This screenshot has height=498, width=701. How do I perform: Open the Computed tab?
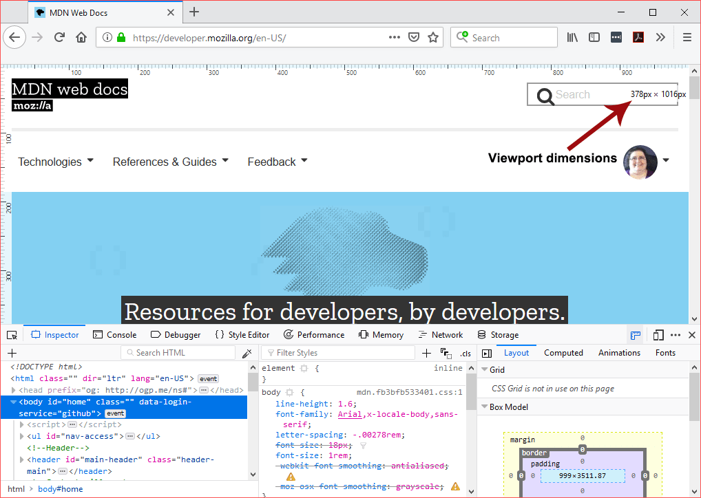pos(563,352)
